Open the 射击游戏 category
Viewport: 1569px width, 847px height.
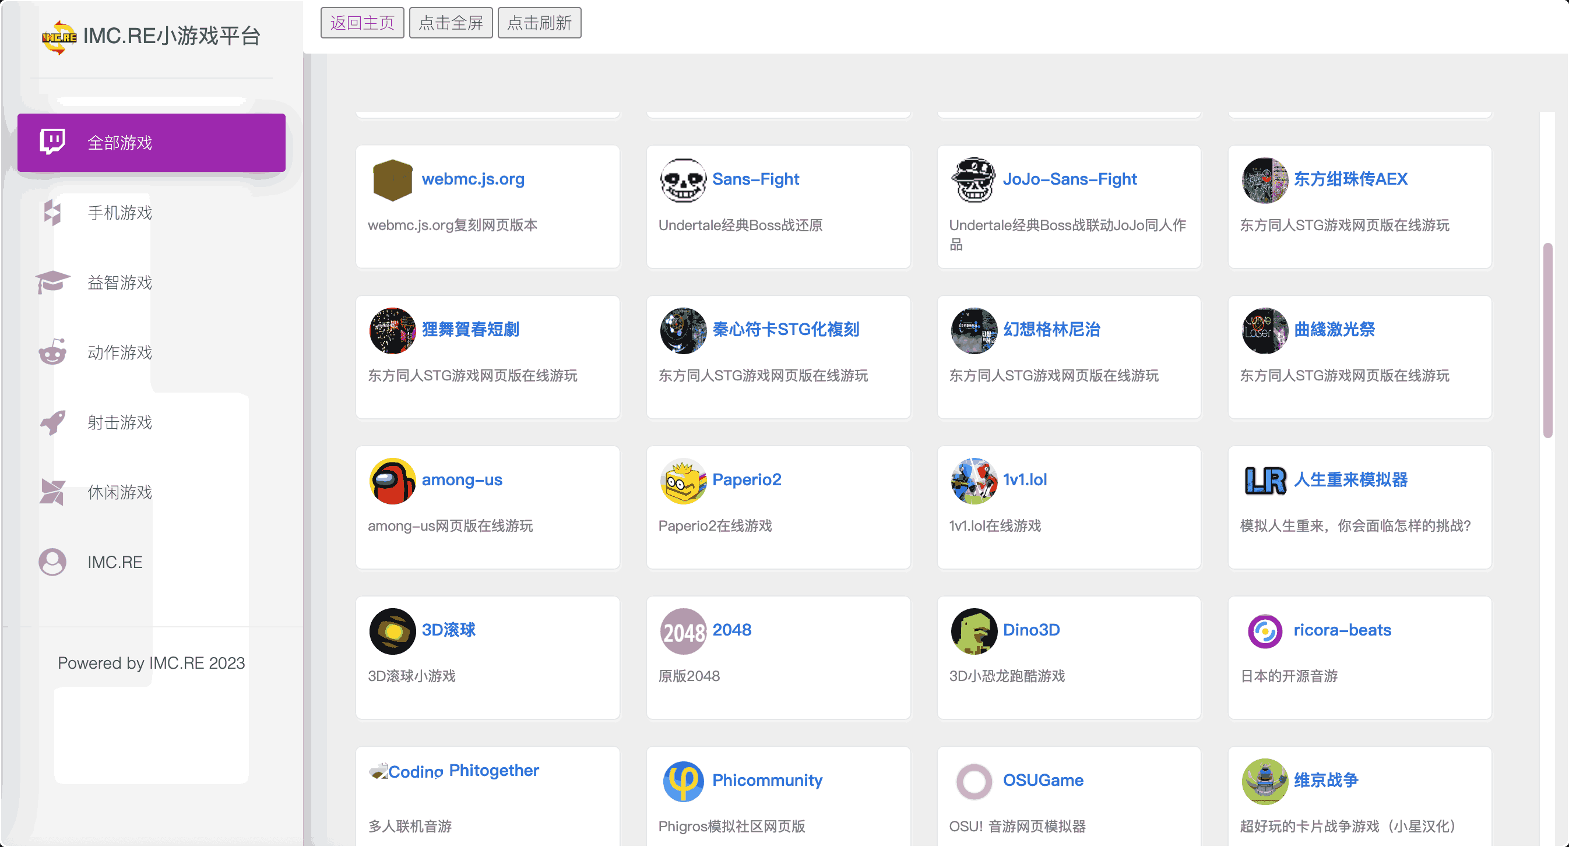pos(119,422)
